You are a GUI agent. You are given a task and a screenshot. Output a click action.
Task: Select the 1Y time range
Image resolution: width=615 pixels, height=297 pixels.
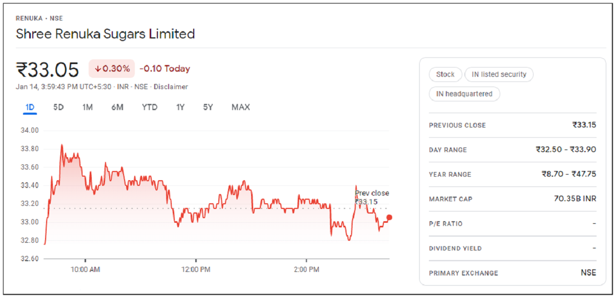180,107
